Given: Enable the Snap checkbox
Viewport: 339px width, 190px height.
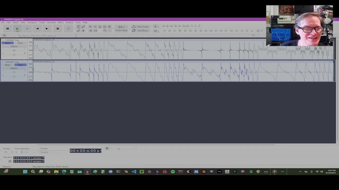Looking at the screenshot, I should pyautogui.click(x=41, y=149).
